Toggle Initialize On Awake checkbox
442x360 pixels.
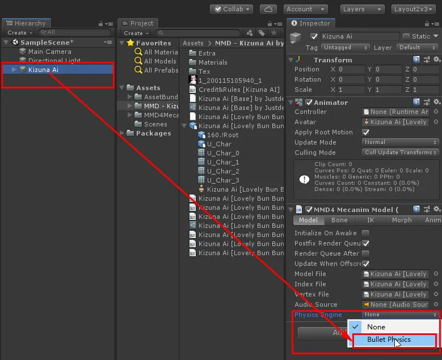pos(365,233)
